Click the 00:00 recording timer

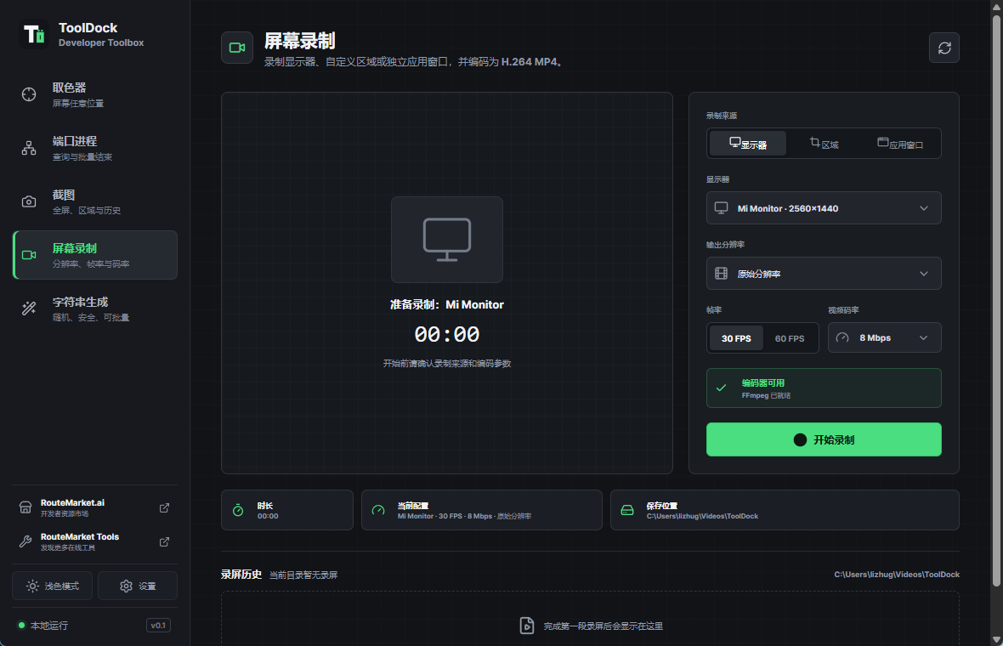click(447, 335)
